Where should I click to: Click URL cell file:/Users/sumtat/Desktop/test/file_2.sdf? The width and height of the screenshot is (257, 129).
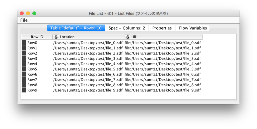tap(163, 53)
